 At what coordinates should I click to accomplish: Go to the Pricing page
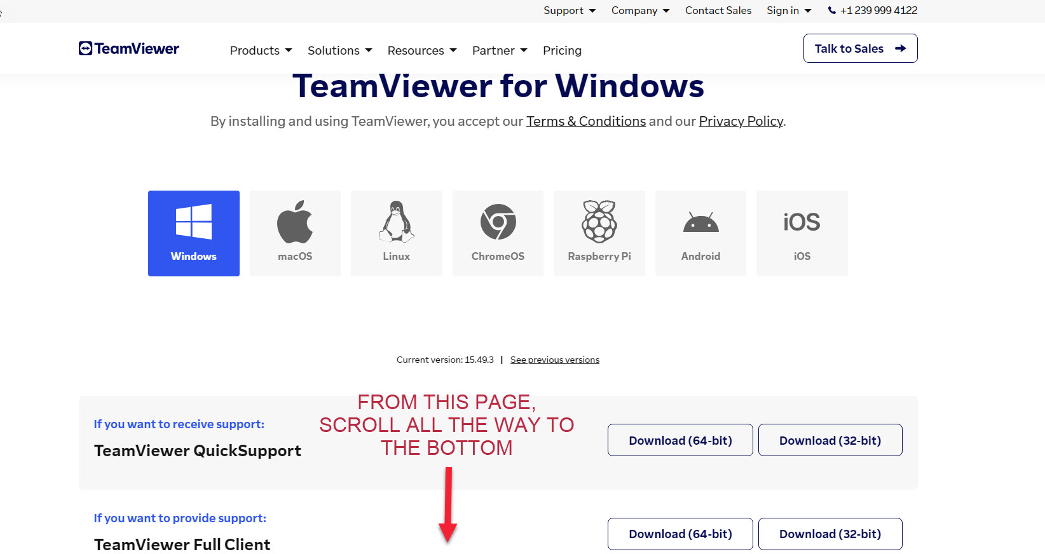point(562,50)
